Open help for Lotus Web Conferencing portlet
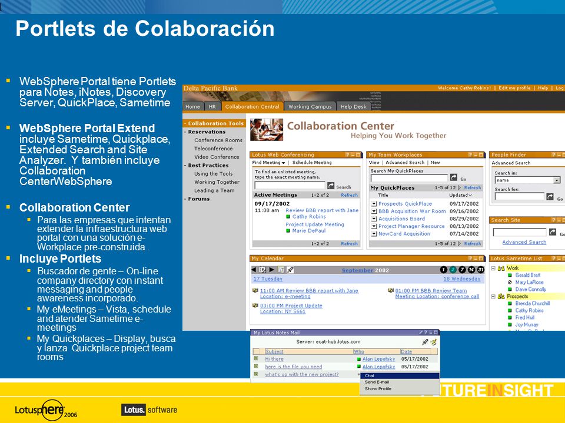The width and height of the screenshot is (565, 423). 348,155
